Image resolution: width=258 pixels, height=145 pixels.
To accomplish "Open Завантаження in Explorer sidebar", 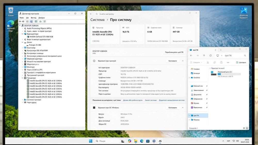I will pos(198,90).
